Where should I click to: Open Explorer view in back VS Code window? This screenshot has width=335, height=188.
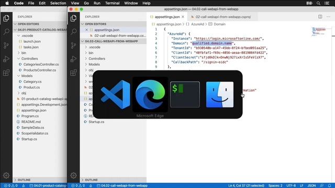[6, 18]
